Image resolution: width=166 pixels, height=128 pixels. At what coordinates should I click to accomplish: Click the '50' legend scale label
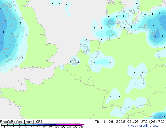click(81, 127)
